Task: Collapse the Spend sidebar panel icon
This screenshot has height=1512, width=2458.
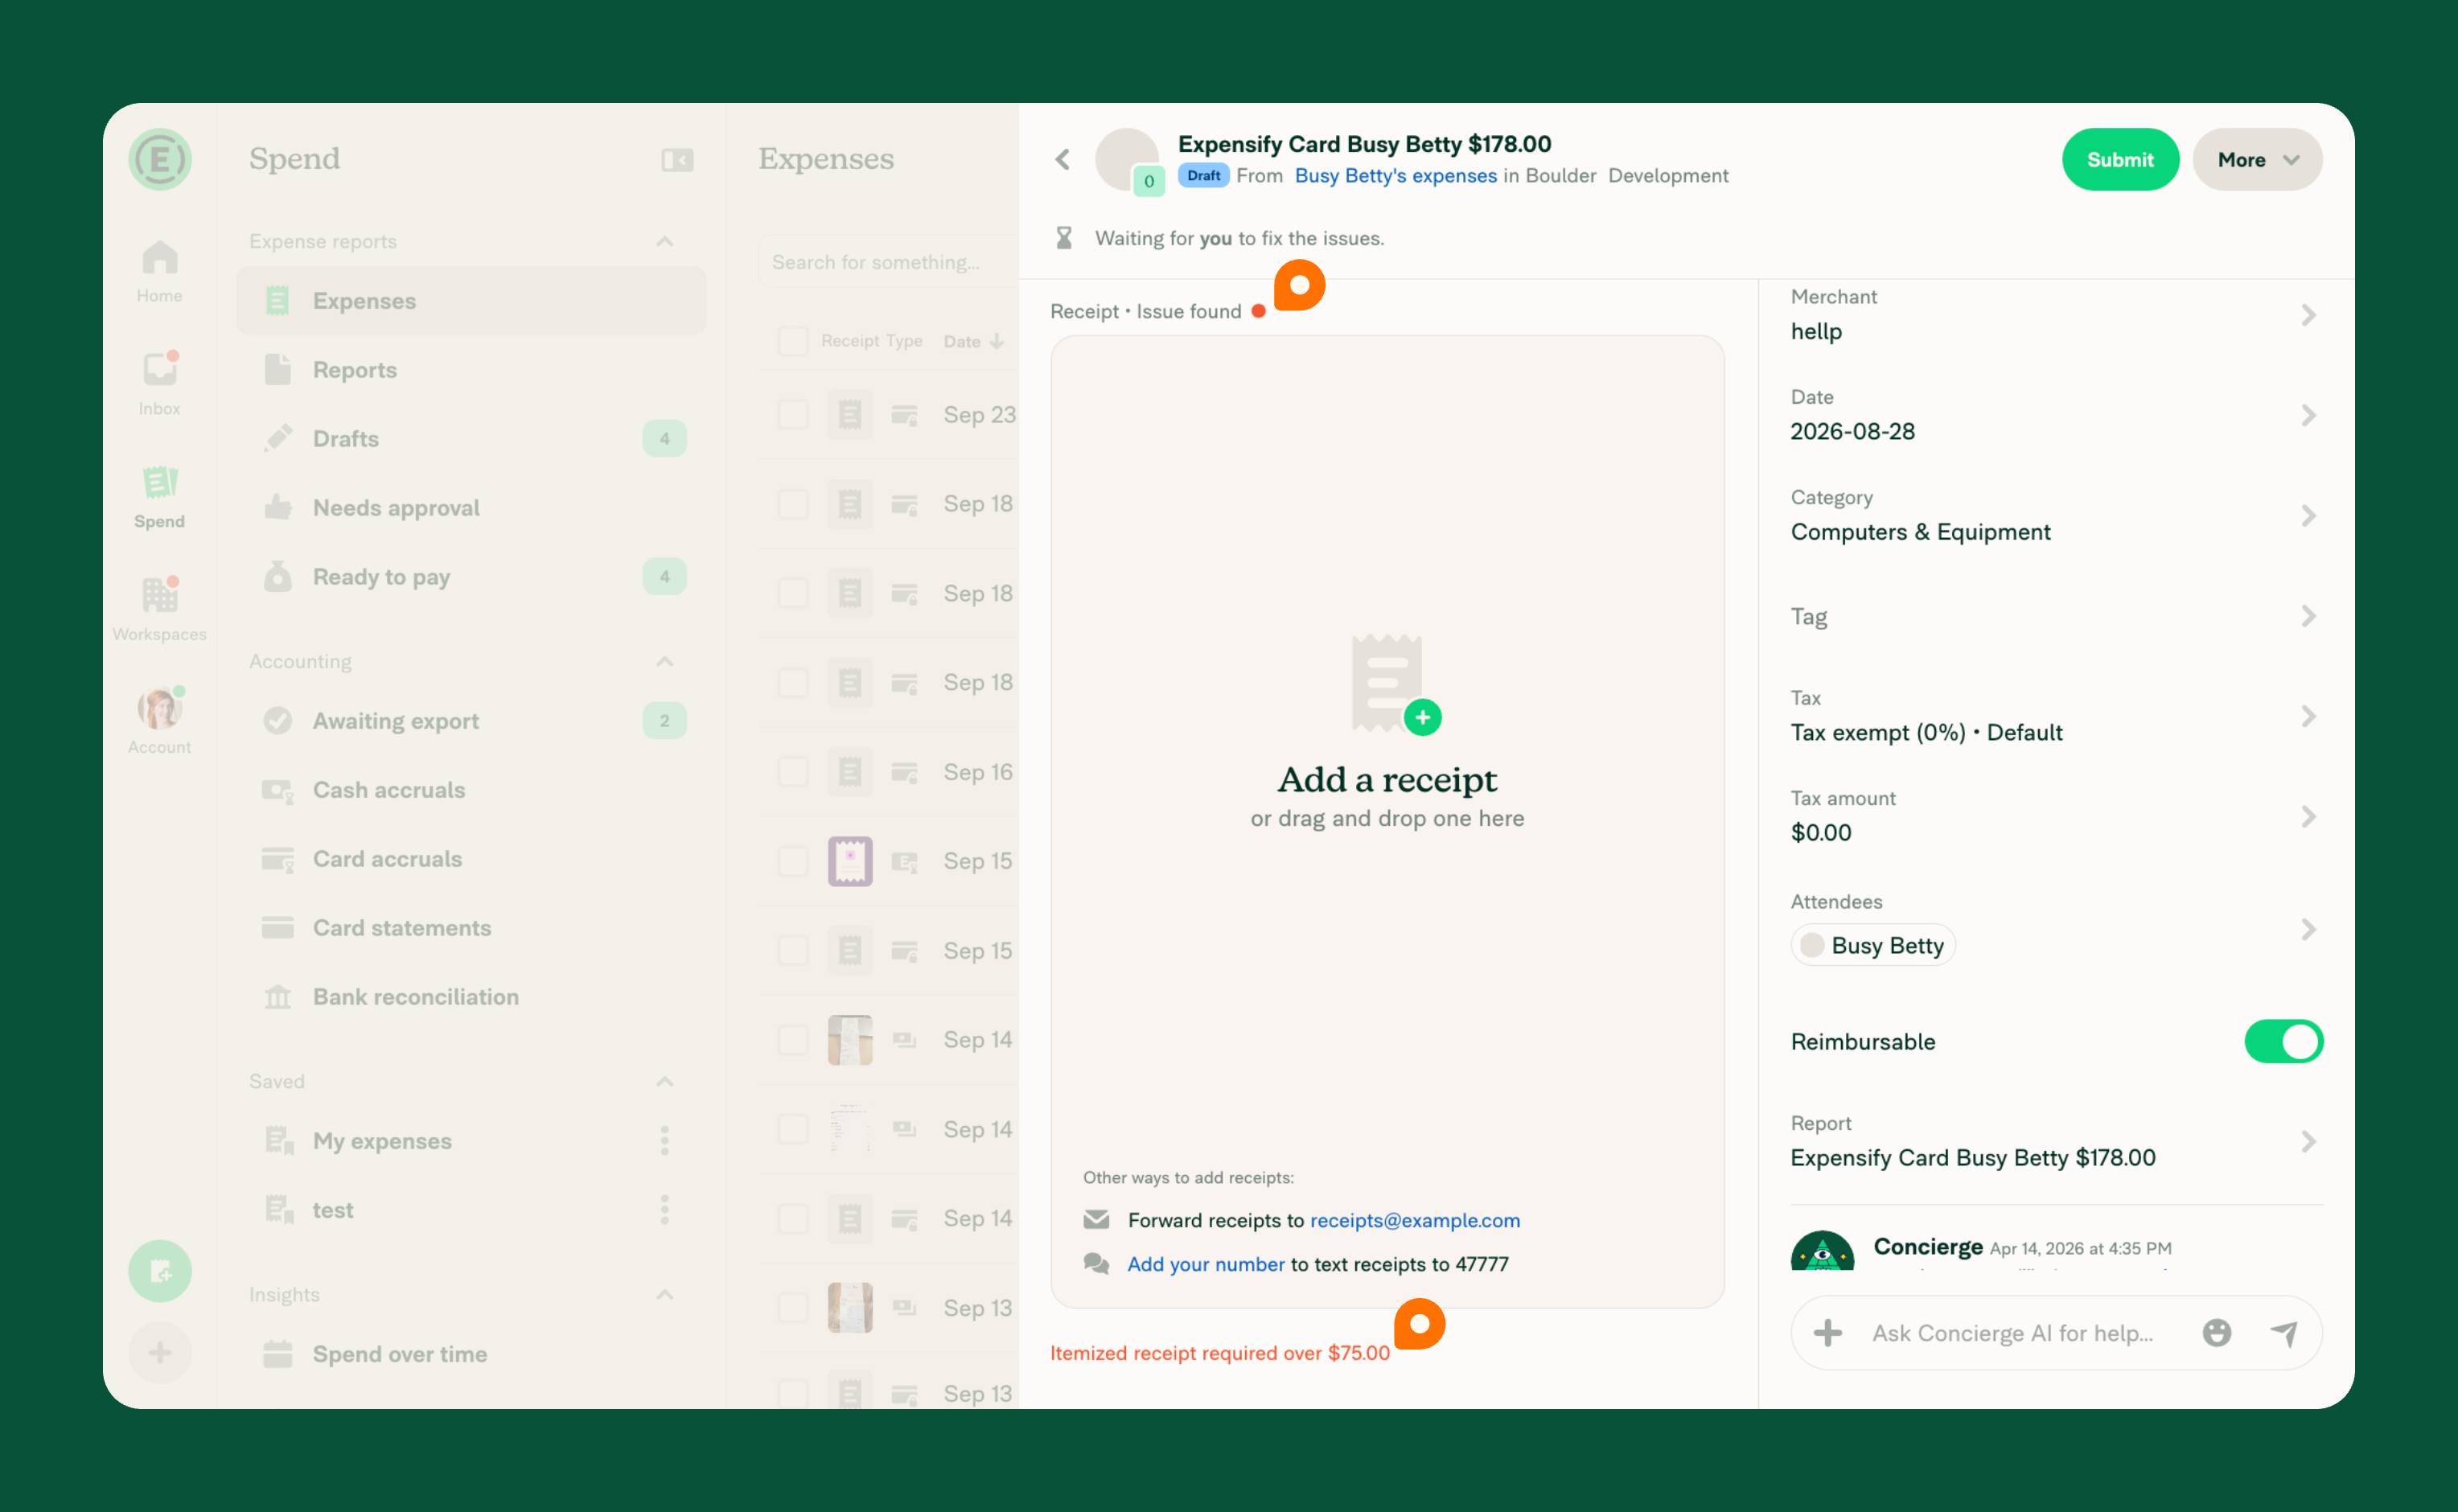Action: click(677, 160)
